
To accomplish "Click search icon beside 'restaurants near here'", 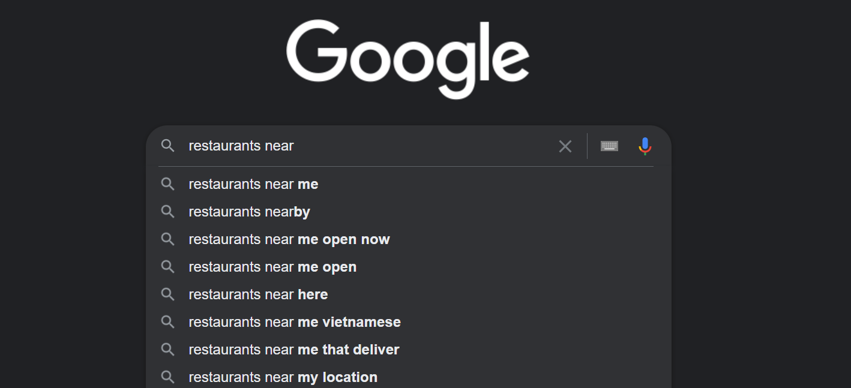I will pyautogui.click(x=168, y=294).
